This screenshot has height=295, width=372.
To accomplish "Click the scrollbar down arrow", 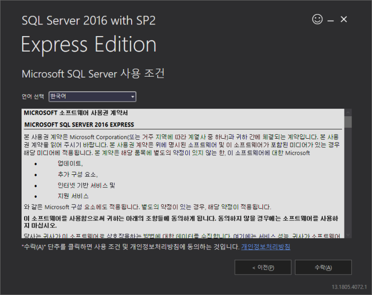I will click(x=348, y=235).
